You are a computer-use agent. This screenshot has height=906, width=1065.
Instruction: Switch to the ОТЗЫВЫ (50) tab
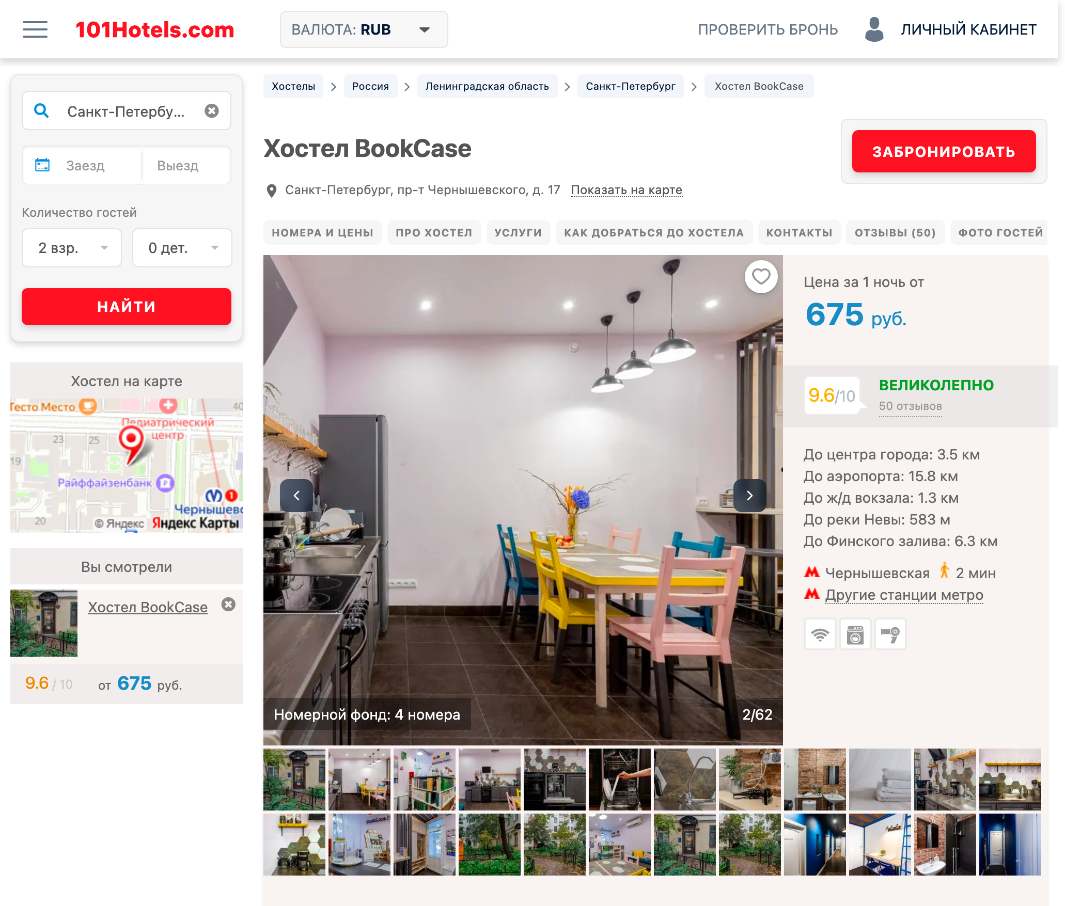click(895, 232)
